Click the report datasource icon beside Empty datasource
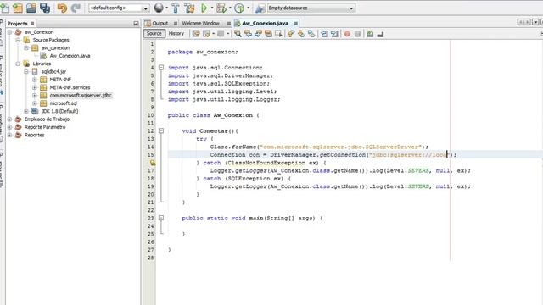The image size is (543, 305). click(x=260, y=8)
